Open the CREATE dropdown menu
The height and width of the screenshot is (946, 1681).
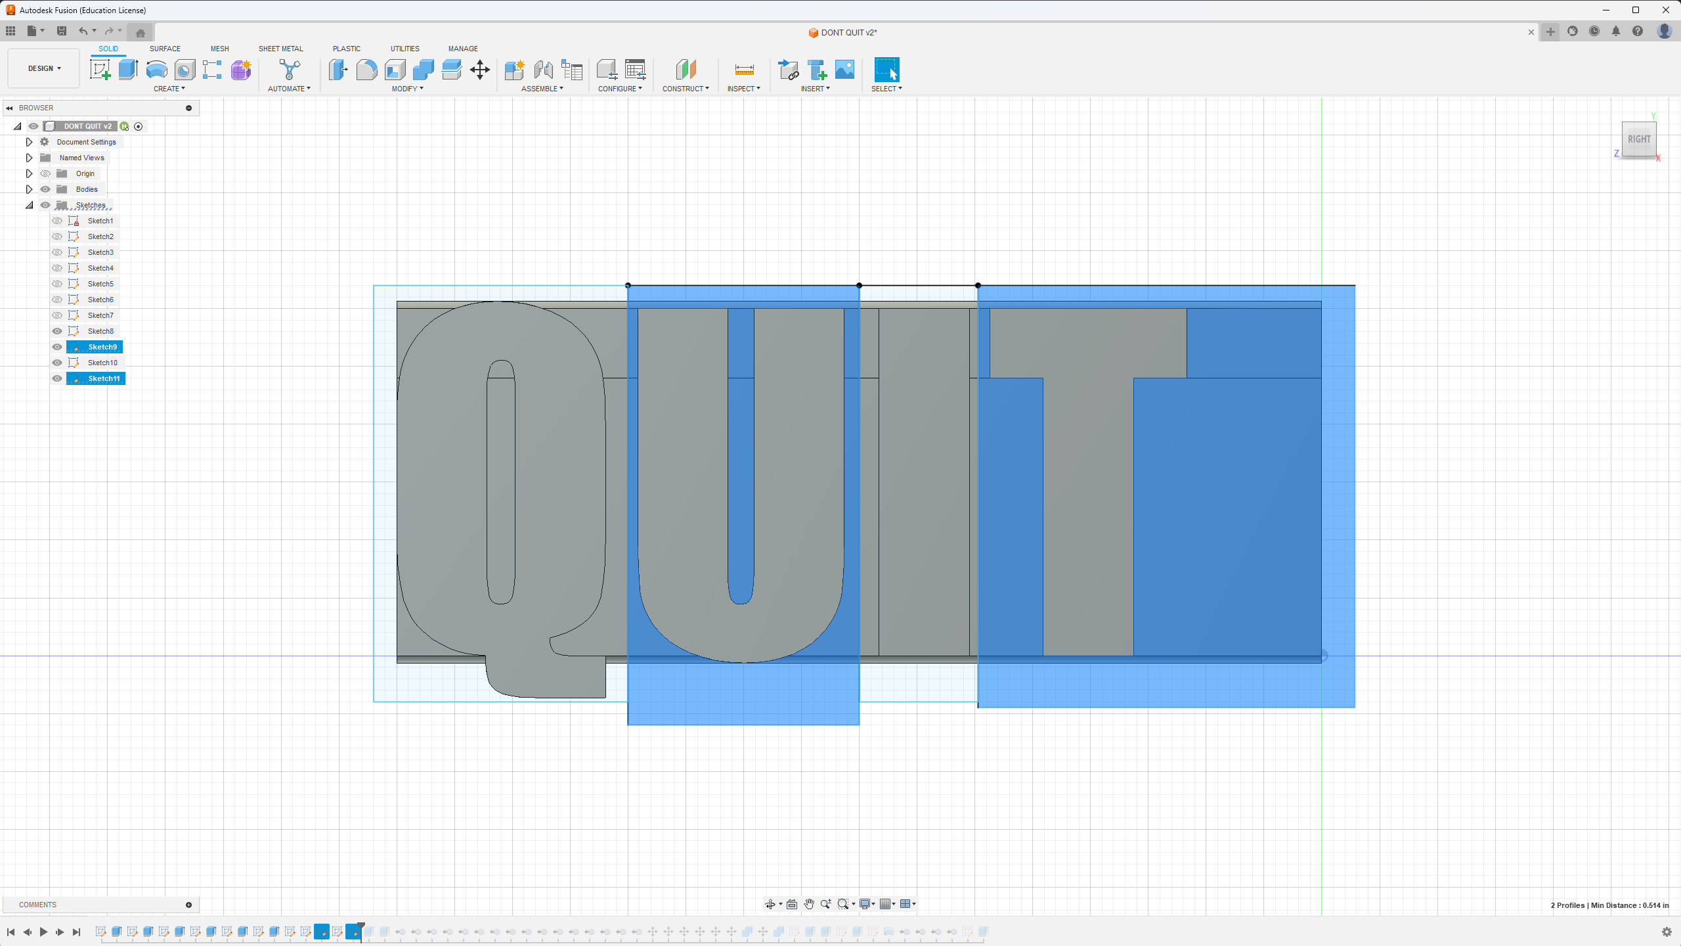169,89
